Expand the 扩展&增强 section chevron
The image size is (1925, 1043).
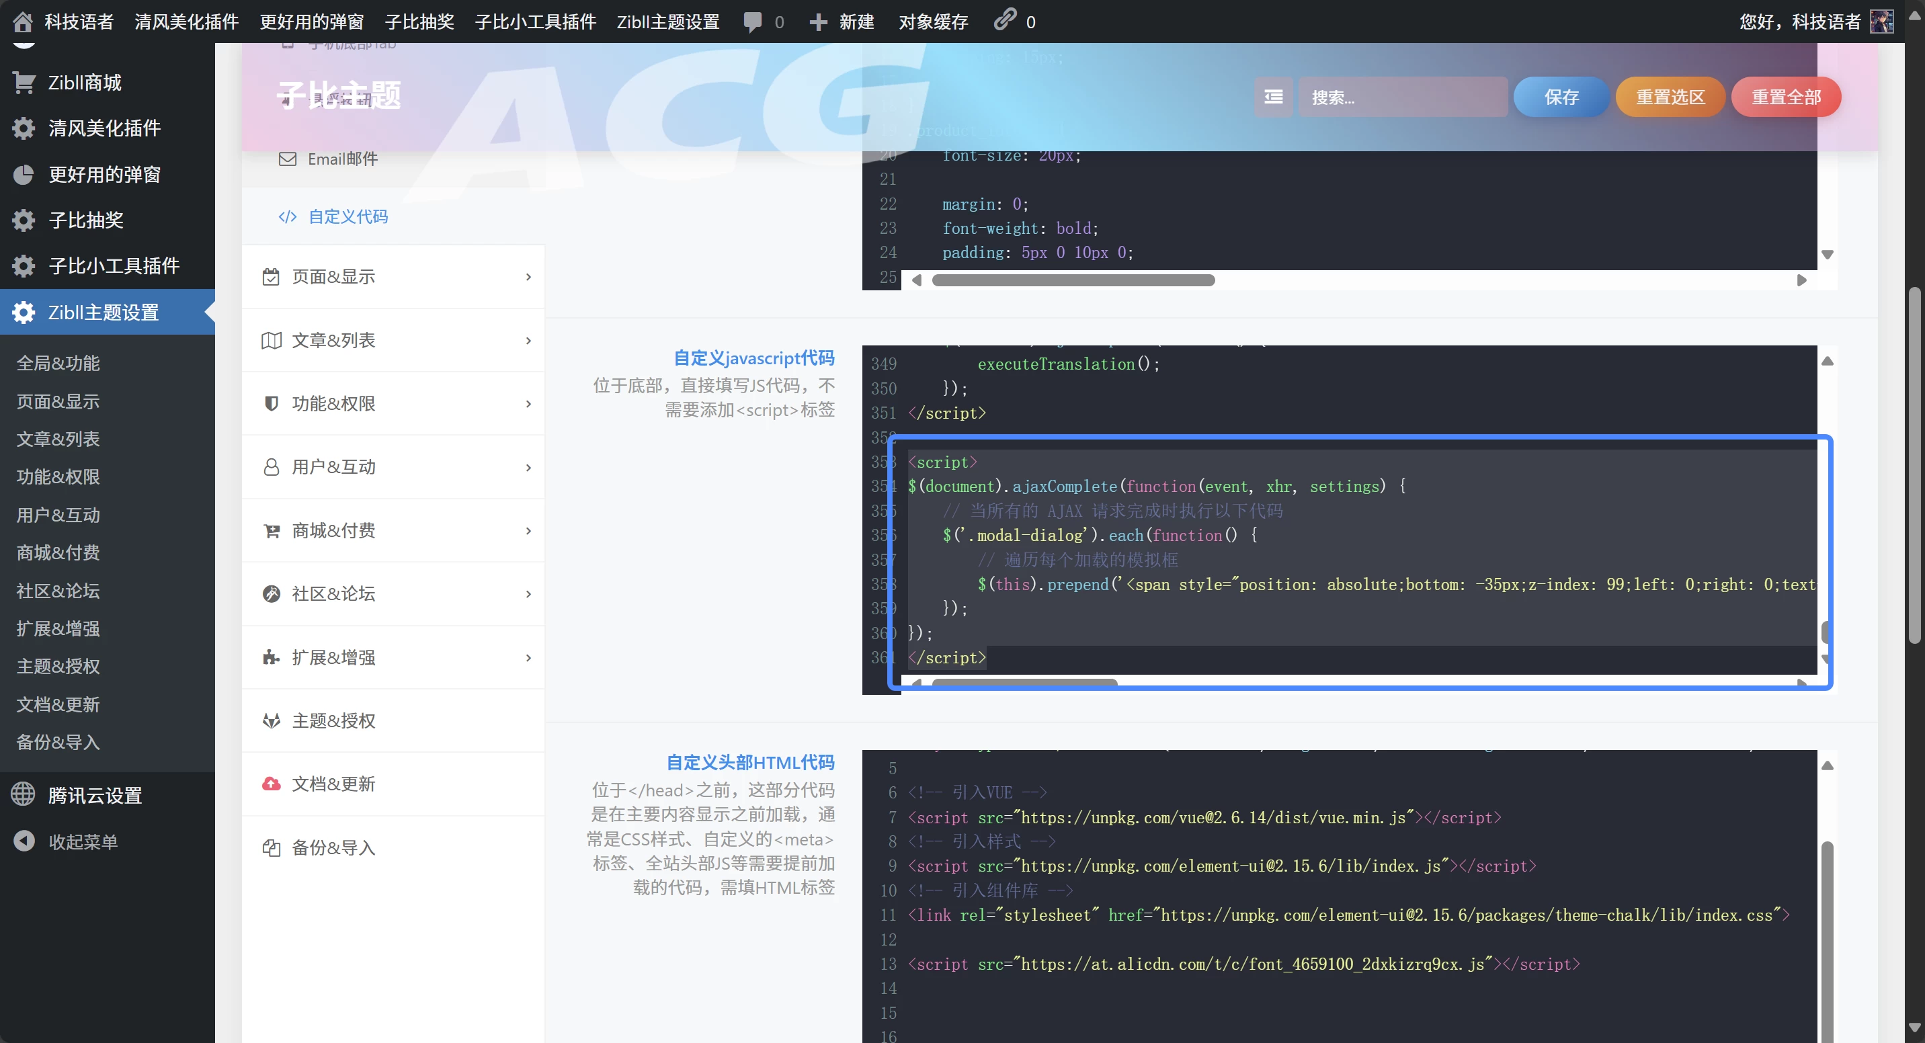528,657
